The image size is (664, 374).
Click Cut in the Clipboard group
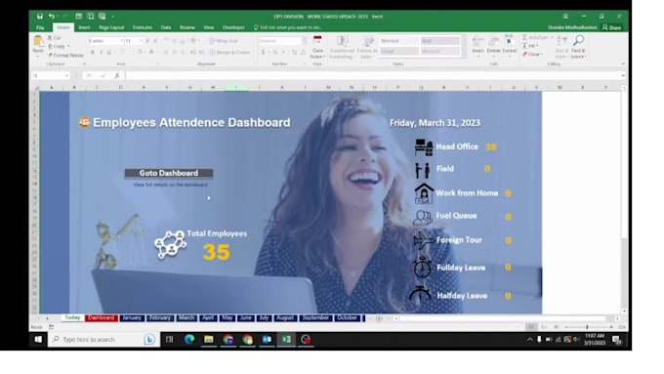point(55,38)
